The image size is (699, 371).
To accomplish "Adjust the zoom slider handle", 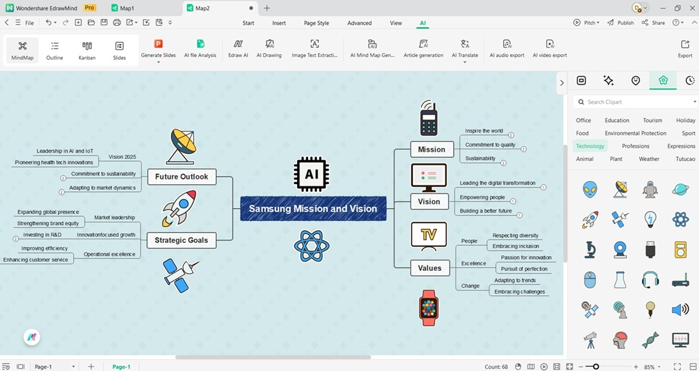I will coord(595,367).
